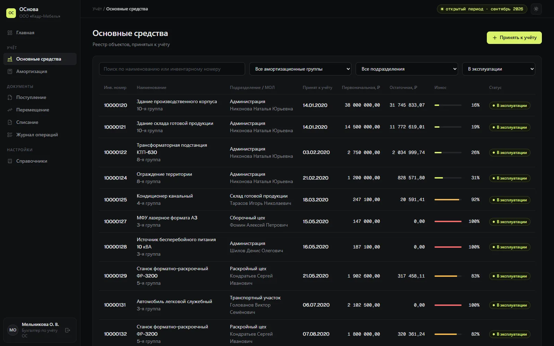Click the Износ column header

click(440, 88)
